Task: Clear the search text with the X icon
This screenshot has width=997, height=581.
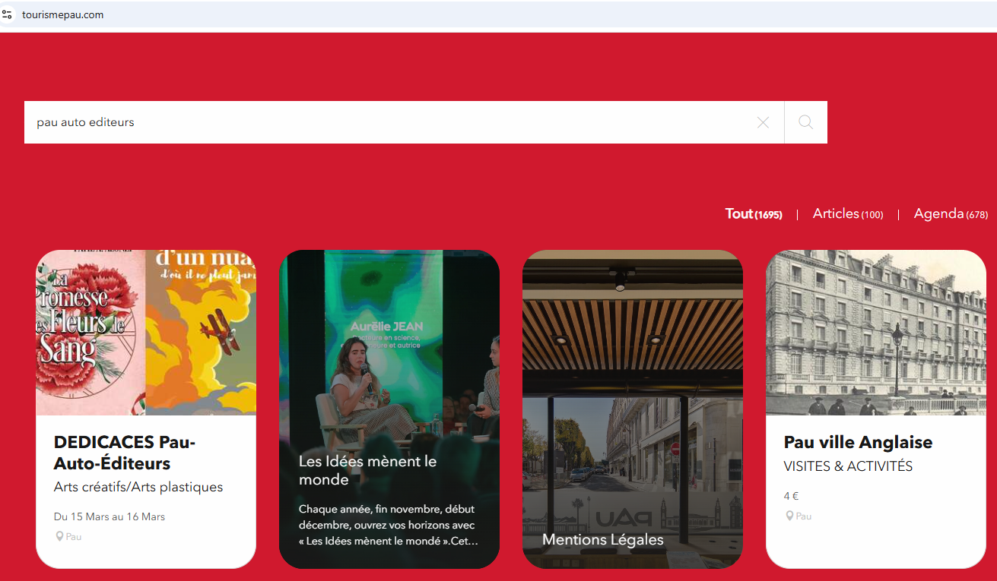Action: tap(763, 122)
